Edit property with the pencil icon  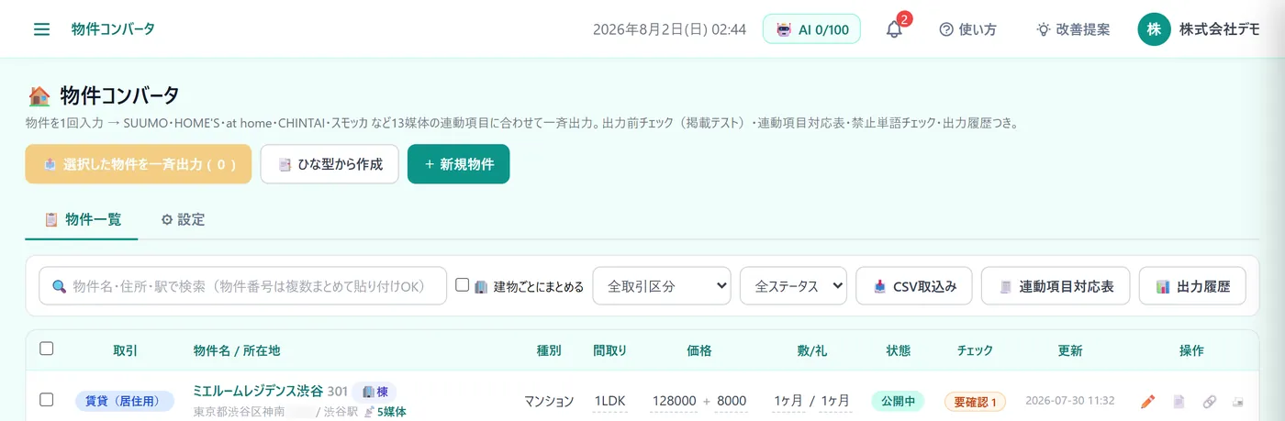click(1147, 402)
